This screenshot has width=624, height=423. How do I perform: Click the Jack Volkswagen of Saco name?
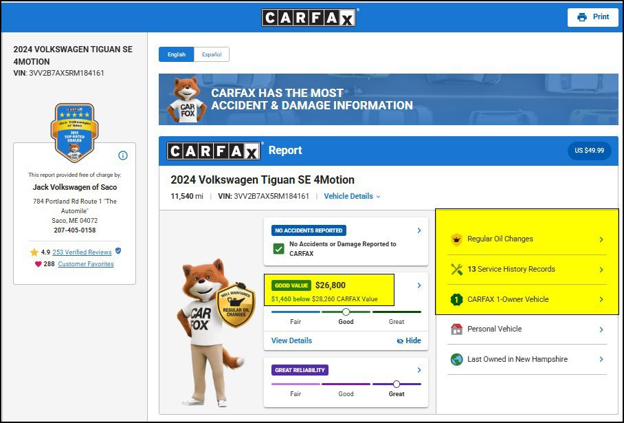(75, 187)
